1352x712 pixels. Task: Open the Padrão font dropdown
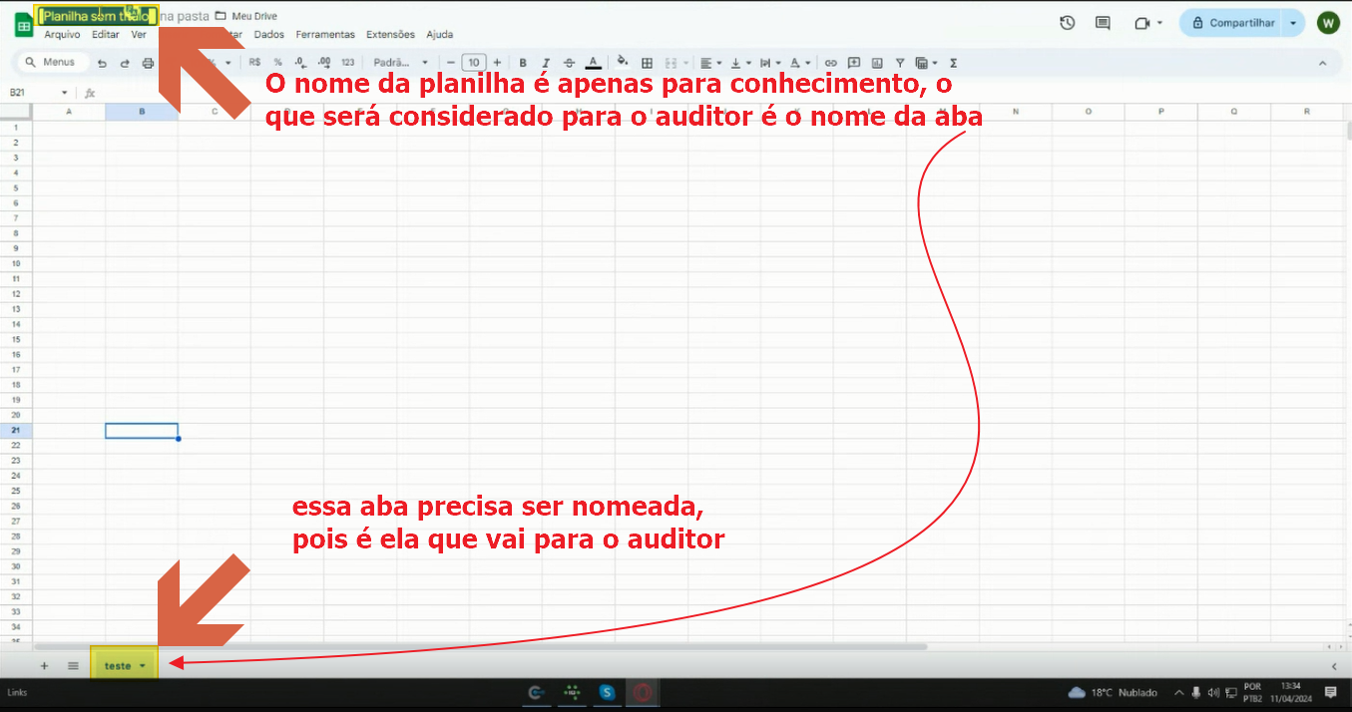tap(400, 62)
